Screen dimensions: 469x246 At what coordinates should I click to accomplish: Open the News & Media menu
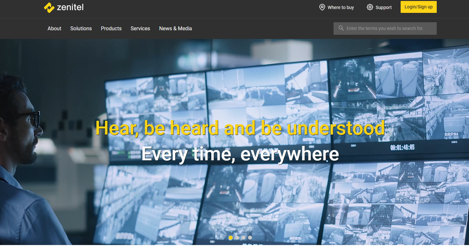(175, 28)
